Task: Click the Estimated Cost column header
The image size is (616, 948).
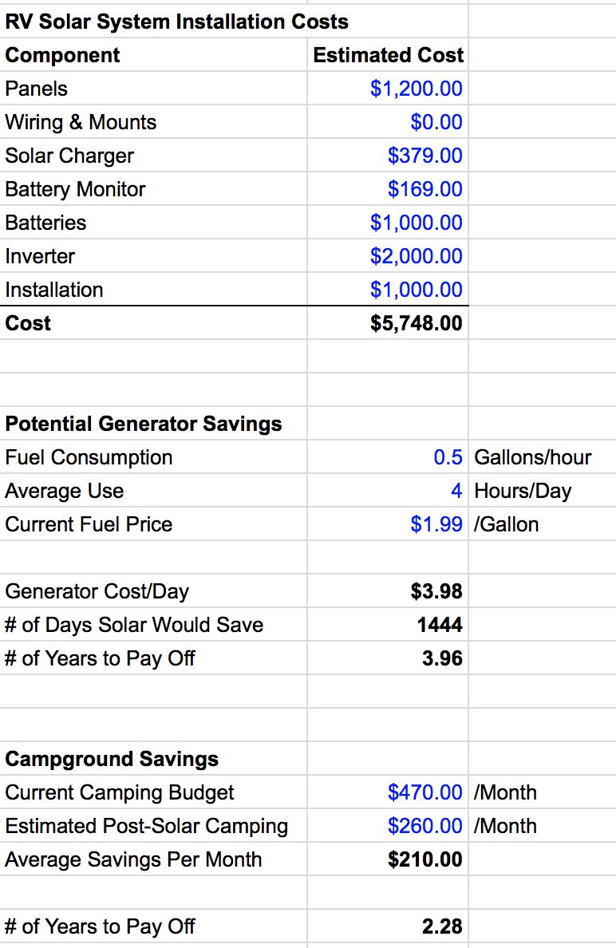Action: point(388,55)
